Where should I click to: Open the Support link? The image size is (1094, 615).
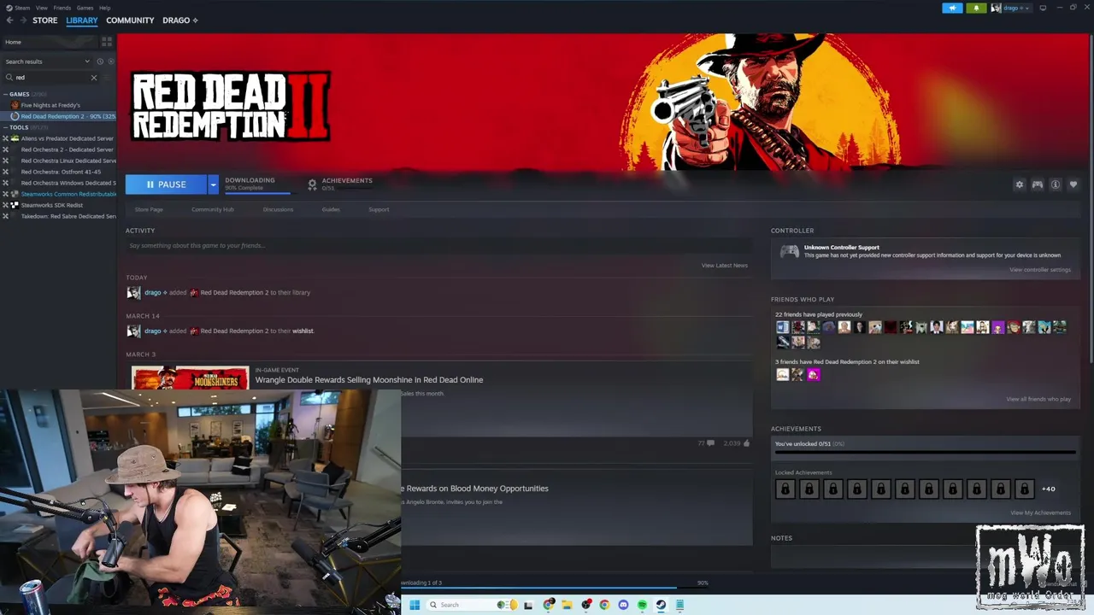click(379, 209)
